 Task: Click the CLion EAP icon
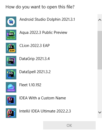tap(11, 48)
